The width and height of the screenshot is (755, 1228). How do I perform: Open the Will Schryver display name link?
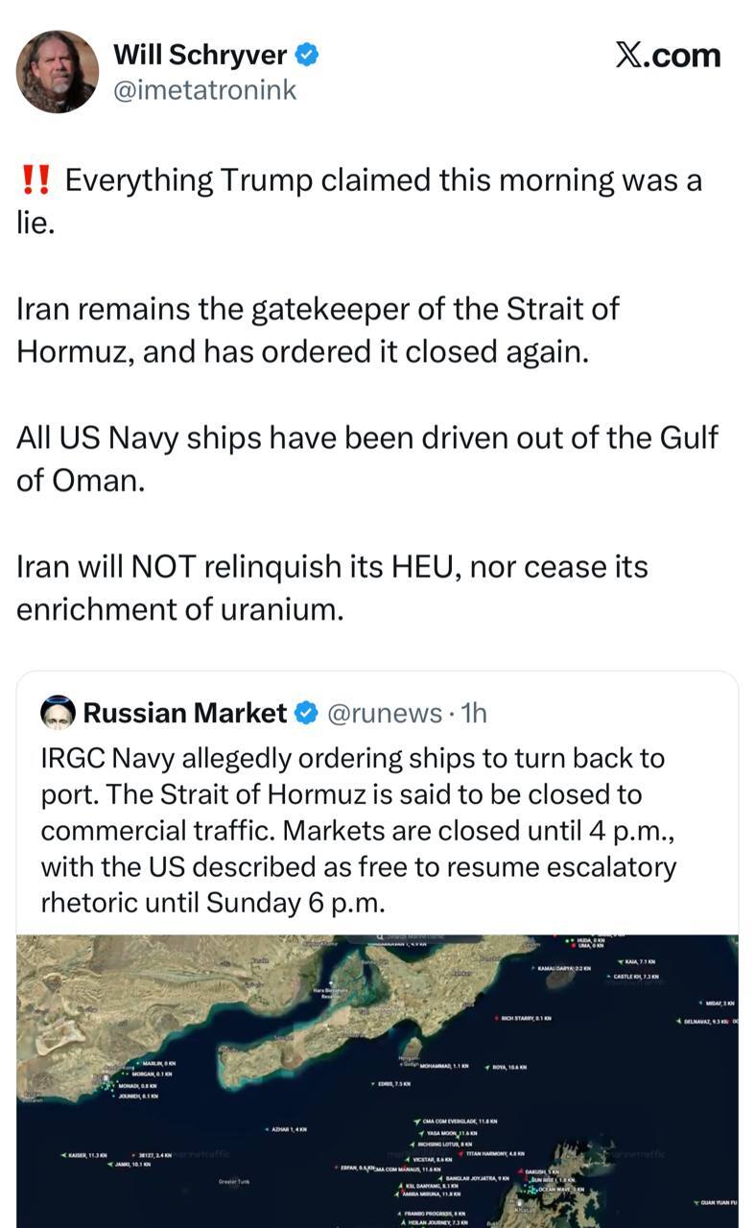click(200, 56)
